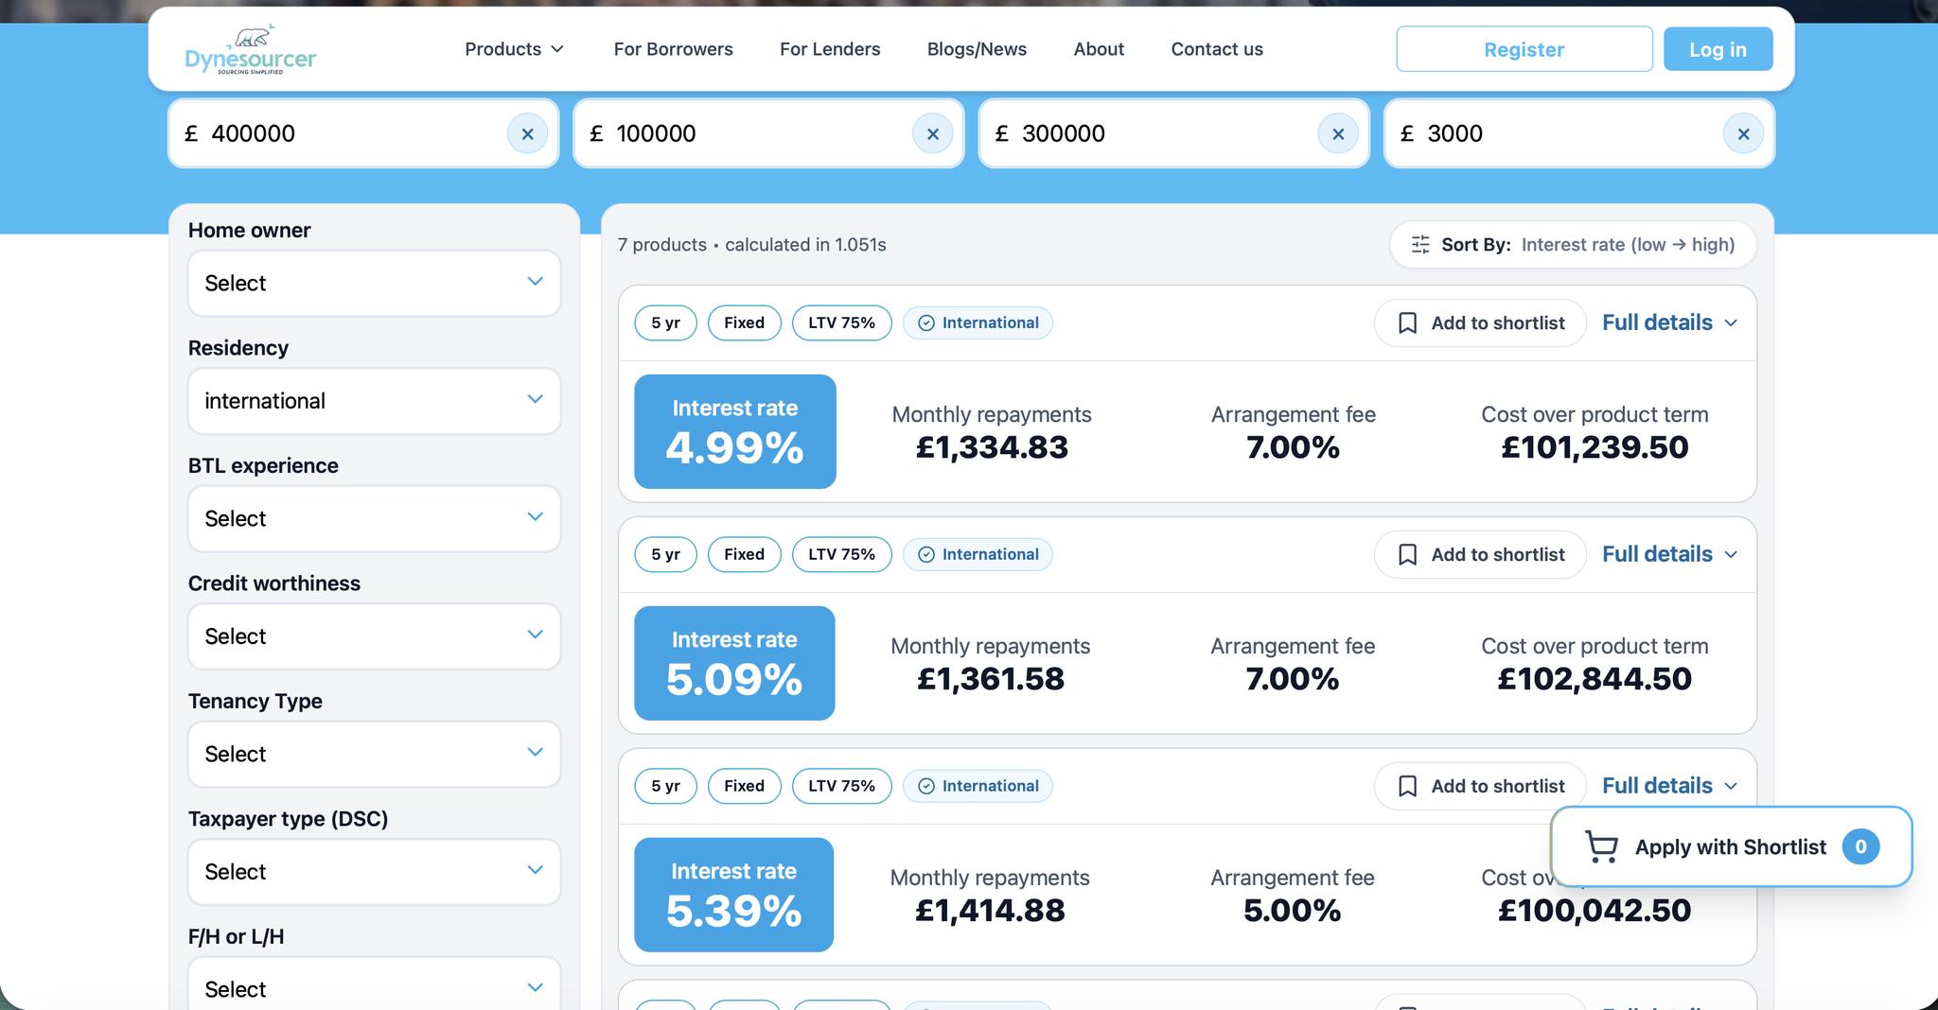Go to the For Borrowers page
This screenshot has width=1938, height=1010.
673,49
